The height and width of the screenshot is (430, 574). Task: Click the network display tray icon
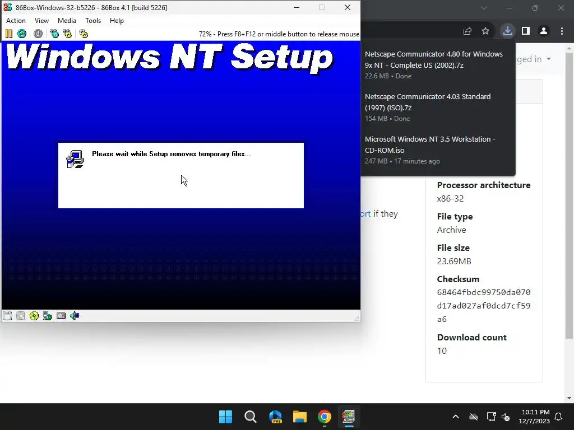(491, 417)
